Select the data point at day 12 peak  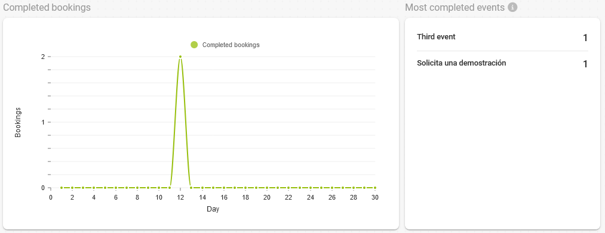click(180, 57)
